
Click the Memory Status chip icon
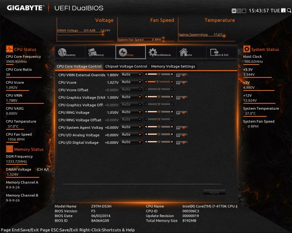[x=9, y=149]
